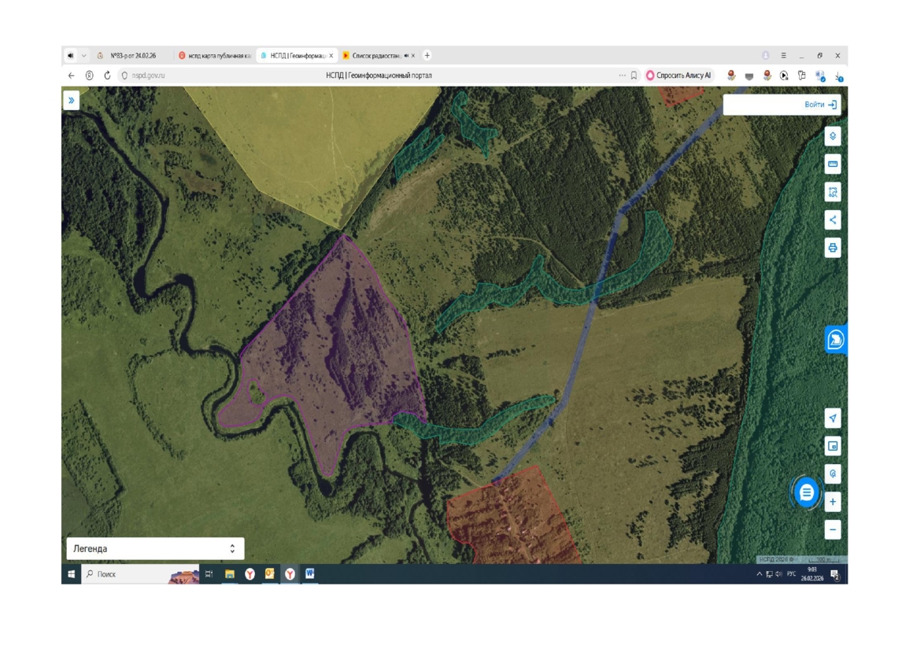The image size is (913, 645).
Task: Click Спросить Алису AI button
Action: pos(679,76)
